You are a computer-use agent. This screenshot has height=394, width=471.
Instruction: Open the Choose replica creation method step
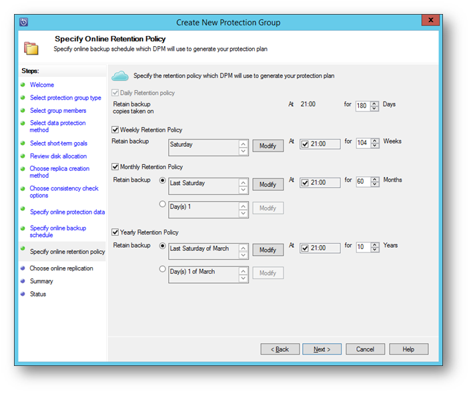click(x=59, y=172)
